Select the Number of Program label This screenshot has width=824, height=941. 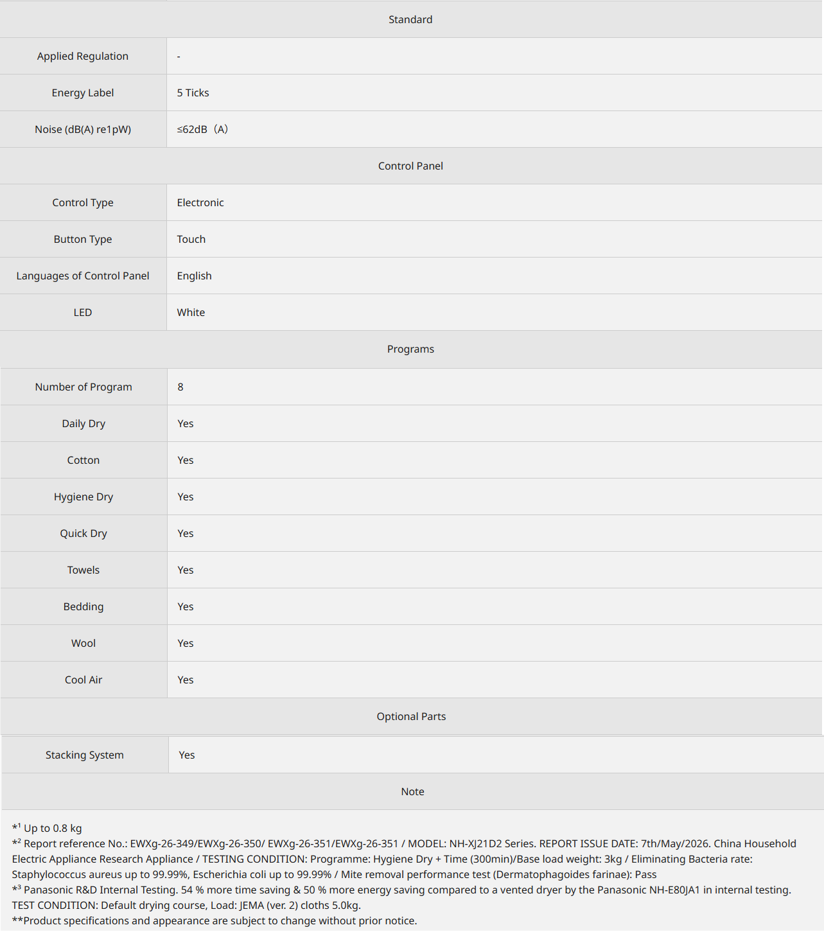pos(83,387)
